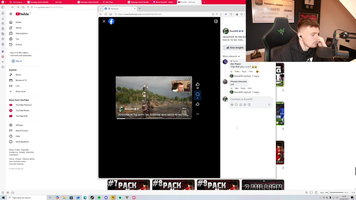Open the #7 PACK video thumbnail
This screenshot has height=200, width=356.
pos(129,185)
